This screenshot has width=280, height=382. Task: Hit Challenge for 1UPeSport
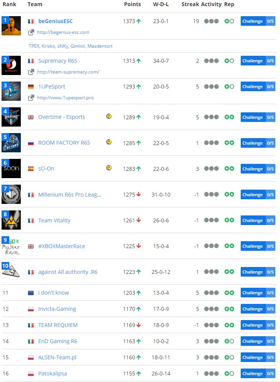(258, 87)
